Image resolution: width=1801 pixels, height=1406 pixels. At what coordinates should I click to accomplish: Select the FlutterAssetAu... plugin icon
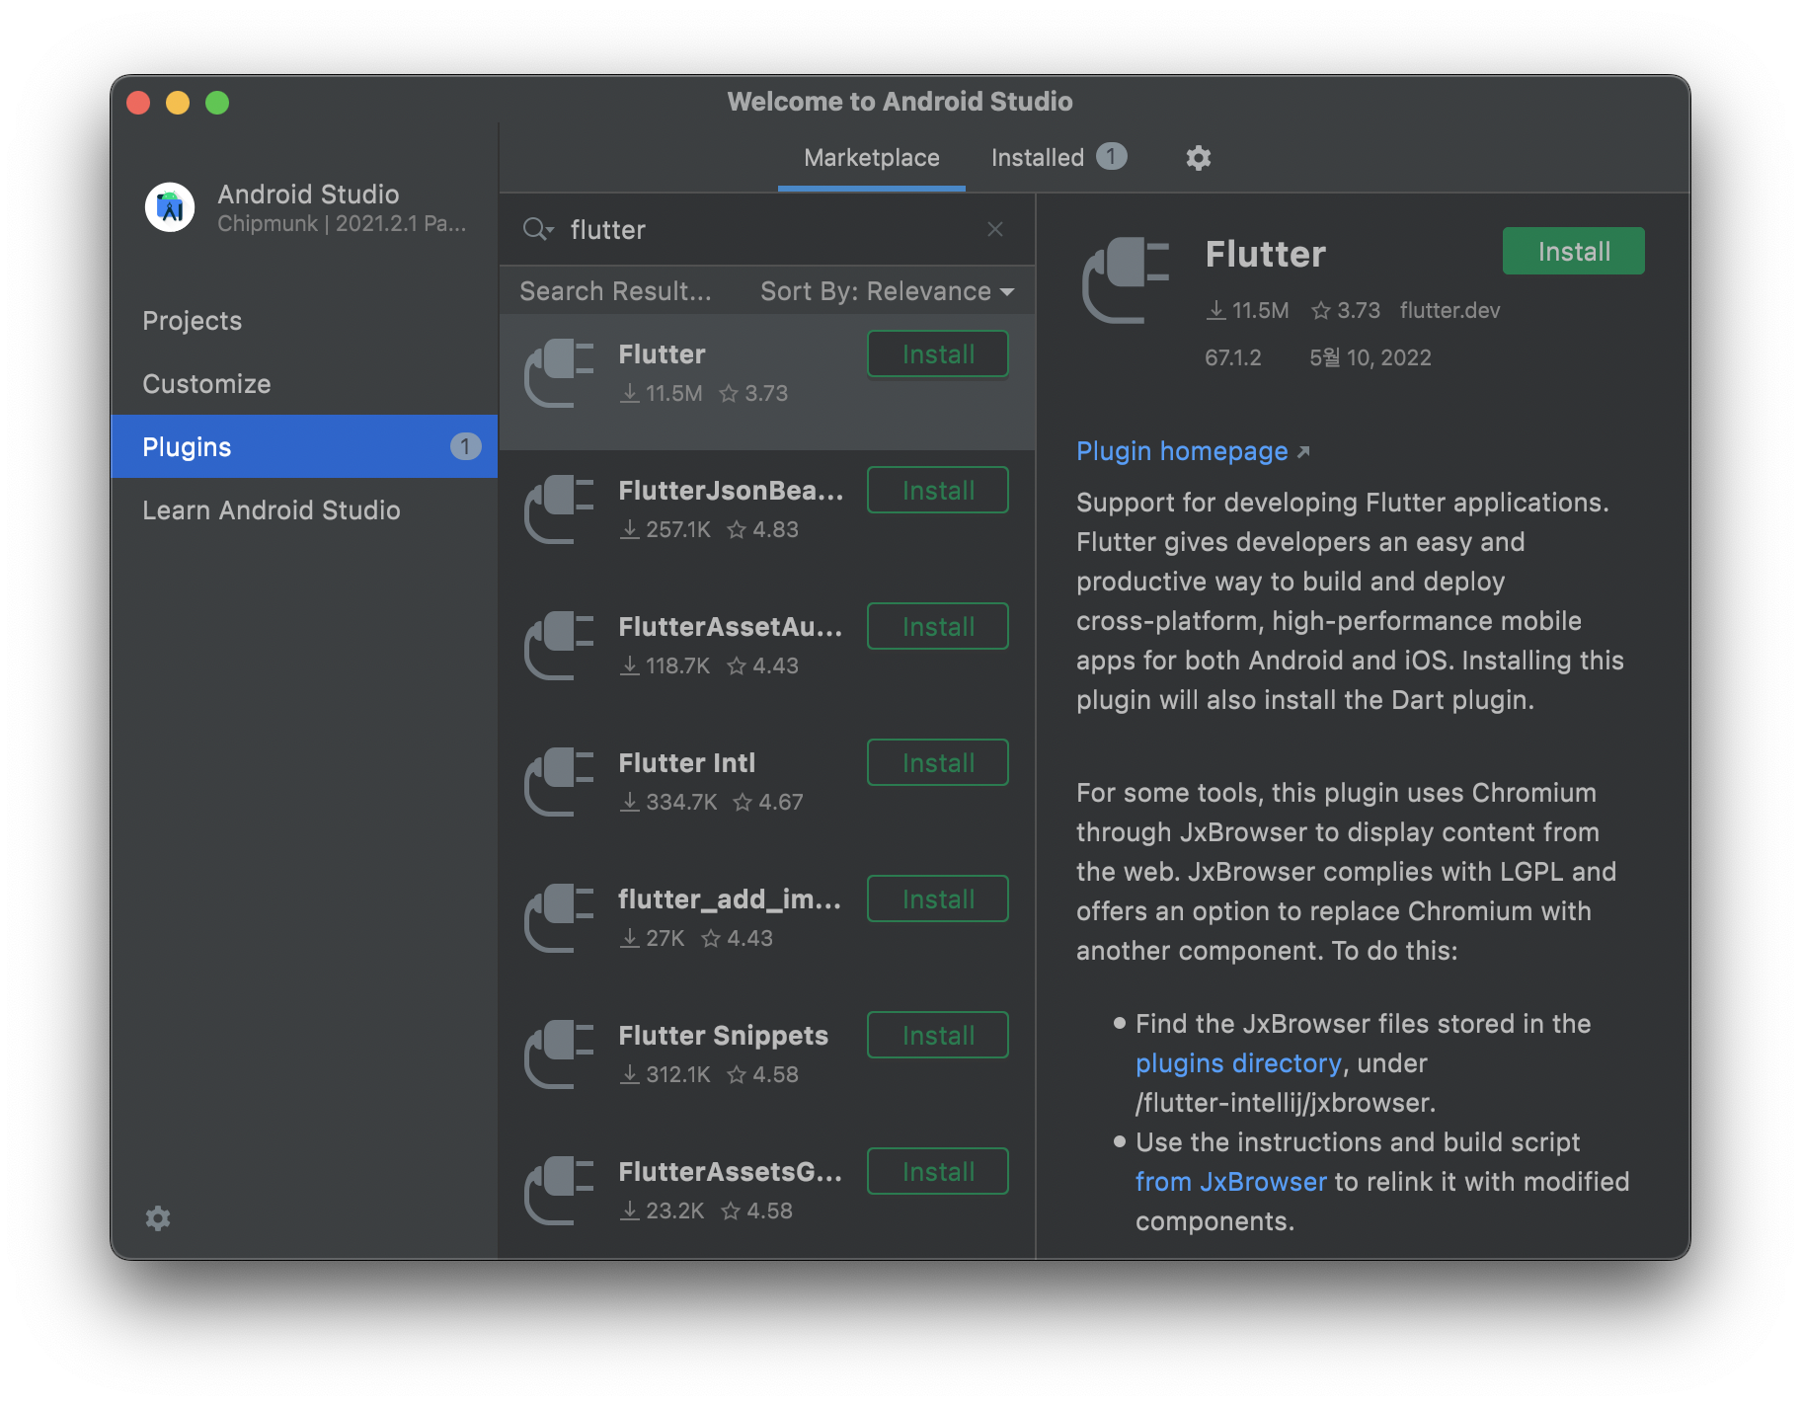[x=559, y=646]
